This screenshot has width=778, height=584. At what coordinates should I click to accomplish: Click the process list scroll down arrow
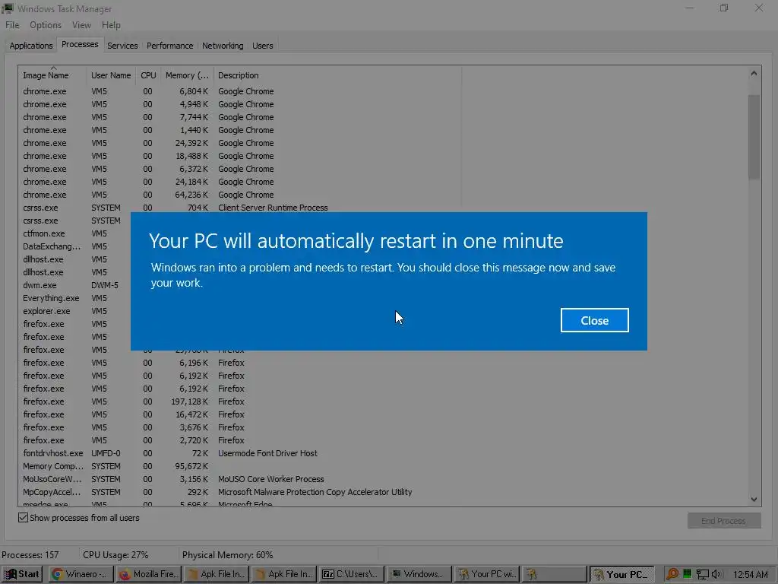(x=754, y=499)
